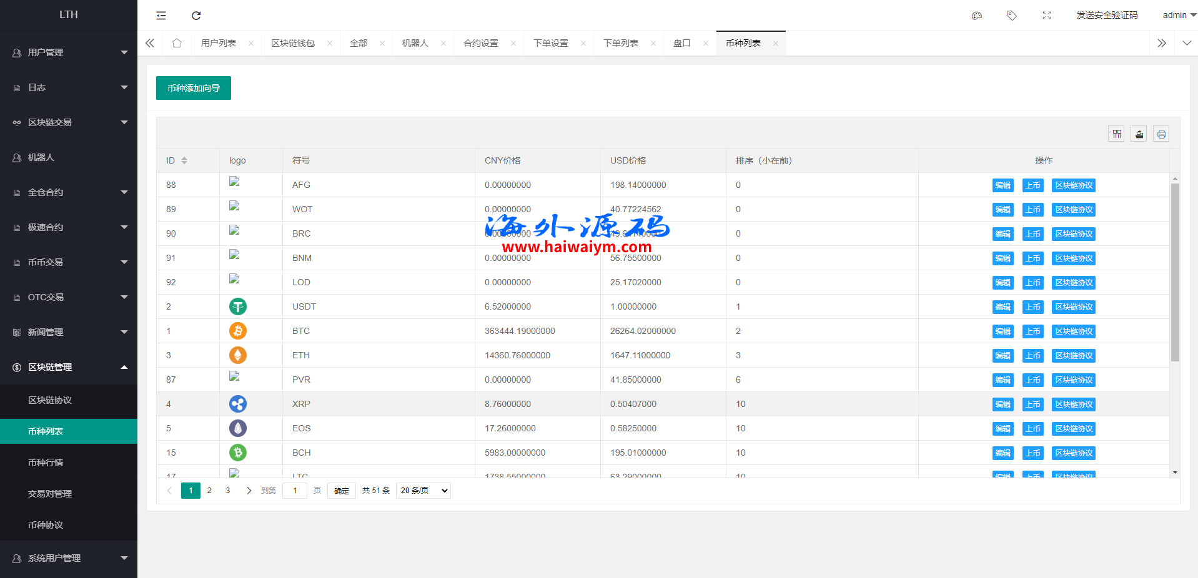This screenshot has width=1198, height=578.
Task: Select 币种行情 in the sidebar
Action: click(46, 463)
